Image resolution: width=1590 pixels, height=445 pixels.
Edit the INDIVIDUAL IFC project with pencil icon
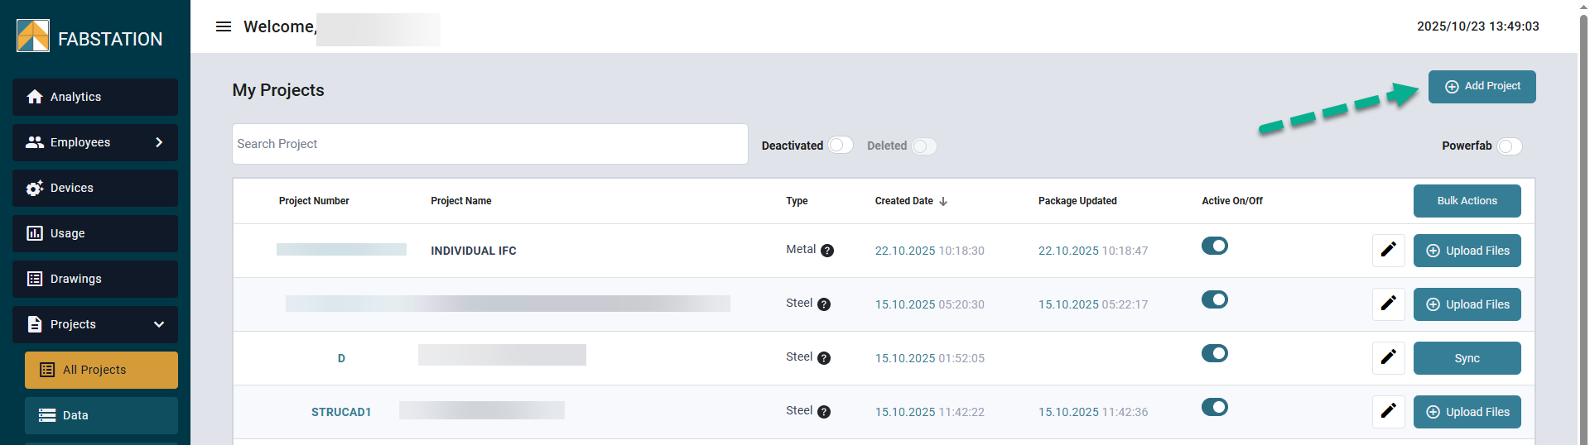[x=1388, y=250]
